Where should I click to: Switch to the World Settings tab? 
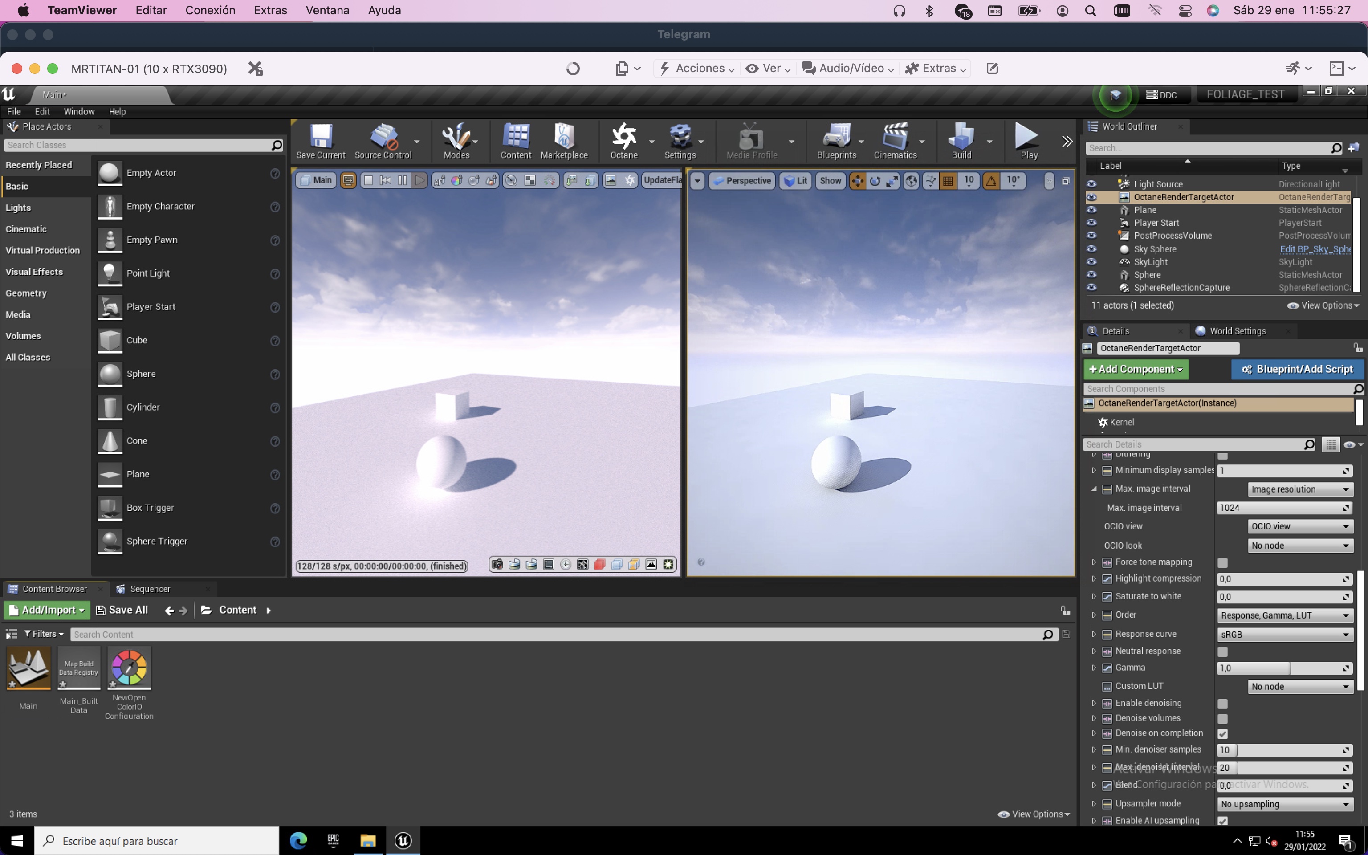(x=1238, y=331)
